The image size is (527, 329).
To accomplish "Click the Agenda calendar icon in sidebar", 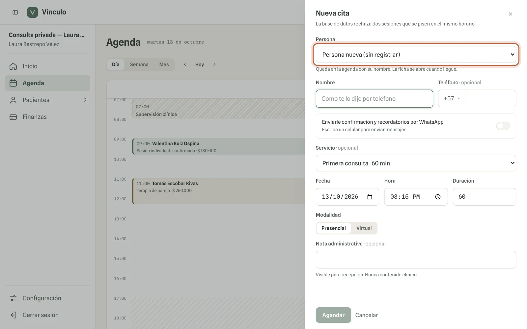I will 13,83.
